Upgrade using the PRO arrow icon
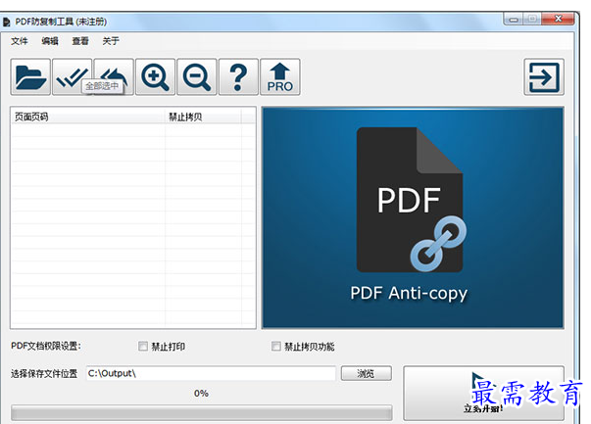Image resolution: width=591 pixels, height=424 pixels. [280, 76]
